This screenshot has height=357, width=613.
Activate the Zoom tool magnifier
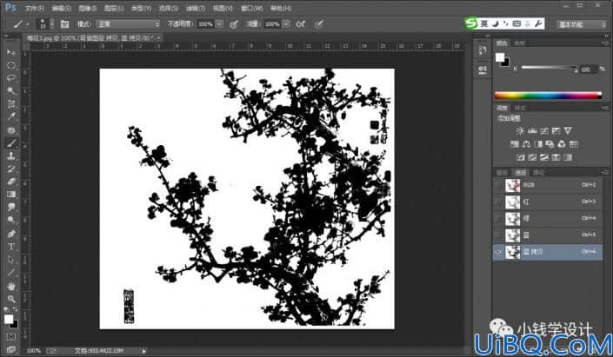pyautogui.click(x=11, y=299)
